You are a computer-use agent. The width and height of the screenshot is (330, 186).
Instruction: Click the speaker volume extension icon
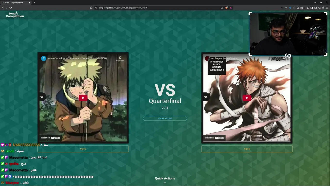(x=282, y=8)
